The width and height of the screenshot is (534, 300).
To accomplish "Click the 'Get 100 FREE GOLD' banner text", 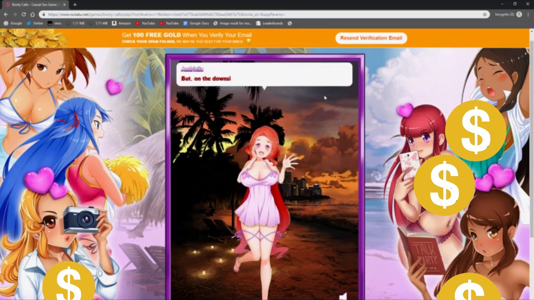I will pos(186,35).
